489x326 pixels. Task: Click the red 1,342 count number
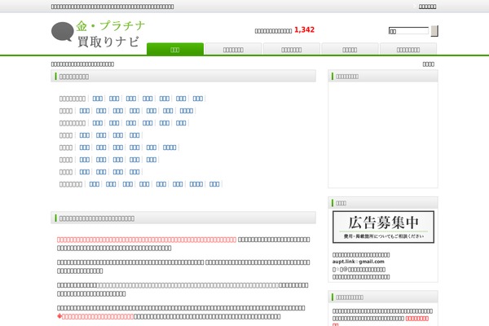[x=304, y=30]
